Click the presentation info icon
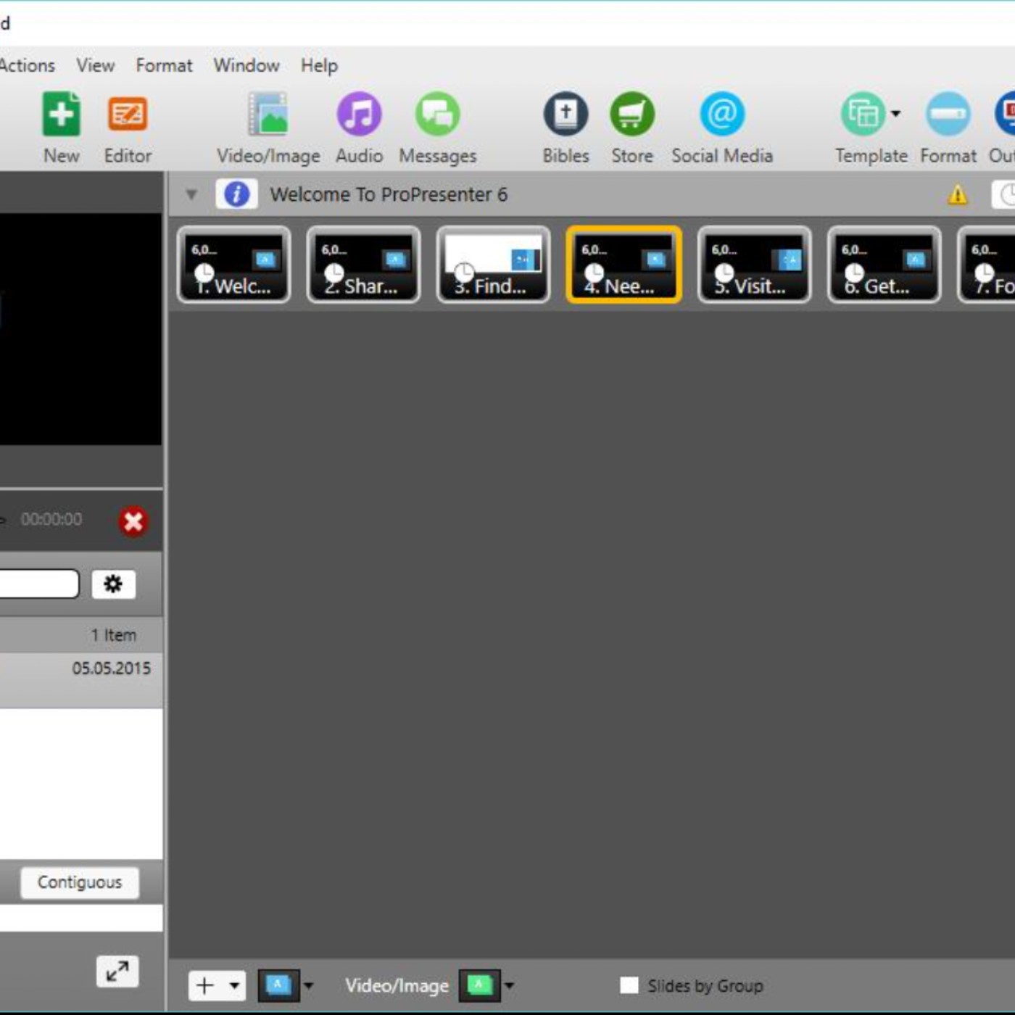 pos(236,194)
